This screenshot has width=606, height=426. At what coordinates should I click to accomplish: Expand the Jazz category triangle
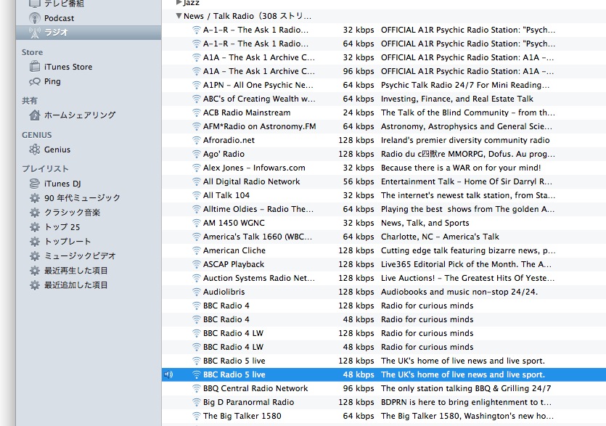179,3
